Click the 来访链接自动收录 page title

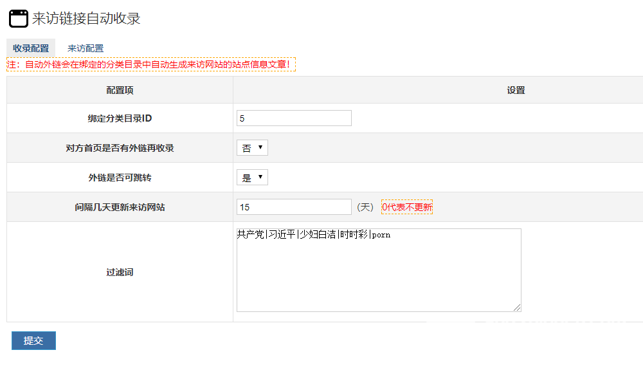[86, 19]
